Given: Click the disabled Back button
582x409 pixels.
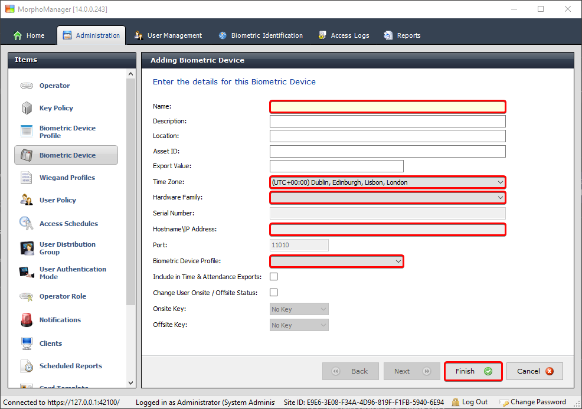Looking at the screenshot, I should (x=351, y=371).
